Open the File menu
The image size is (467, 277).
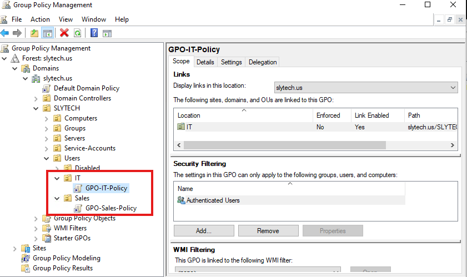click(x=17, y=19)
